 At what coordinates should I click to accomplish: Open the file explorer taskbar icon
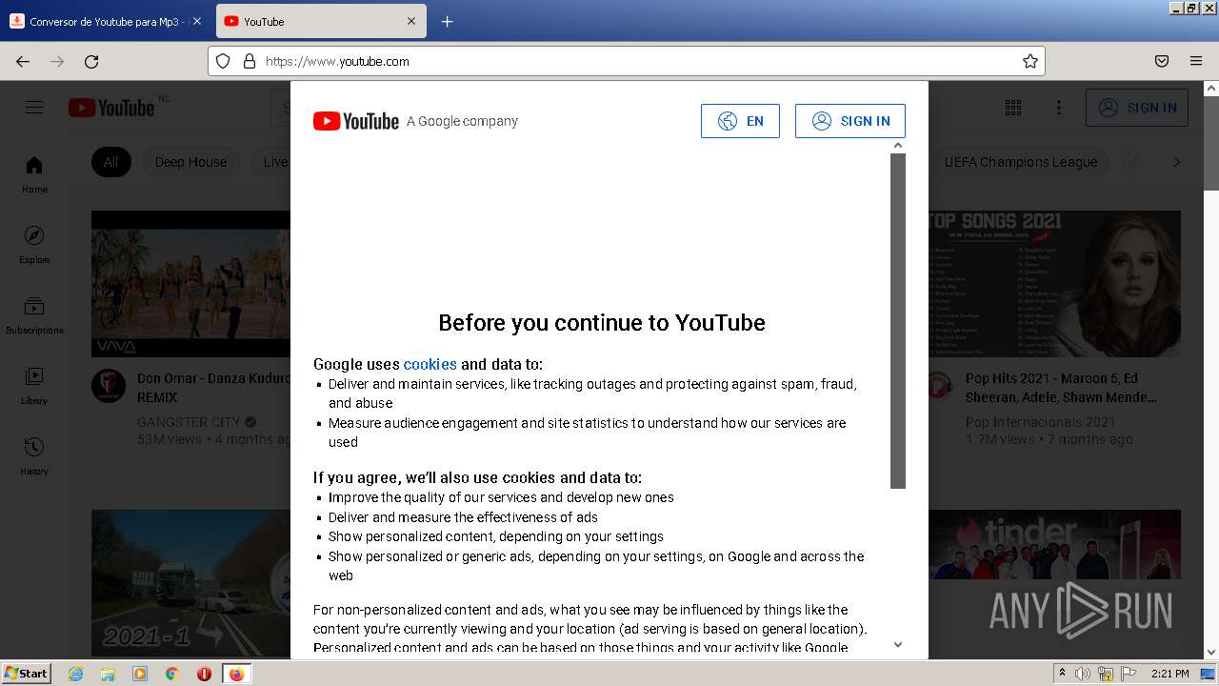[108, 674]
